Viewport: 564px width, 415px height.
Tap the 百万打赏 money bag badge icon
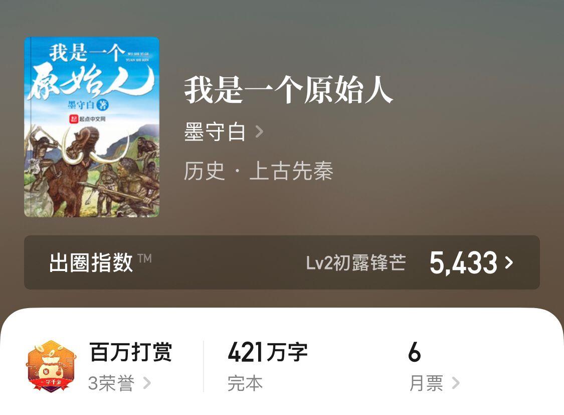(x=51, y=366)
